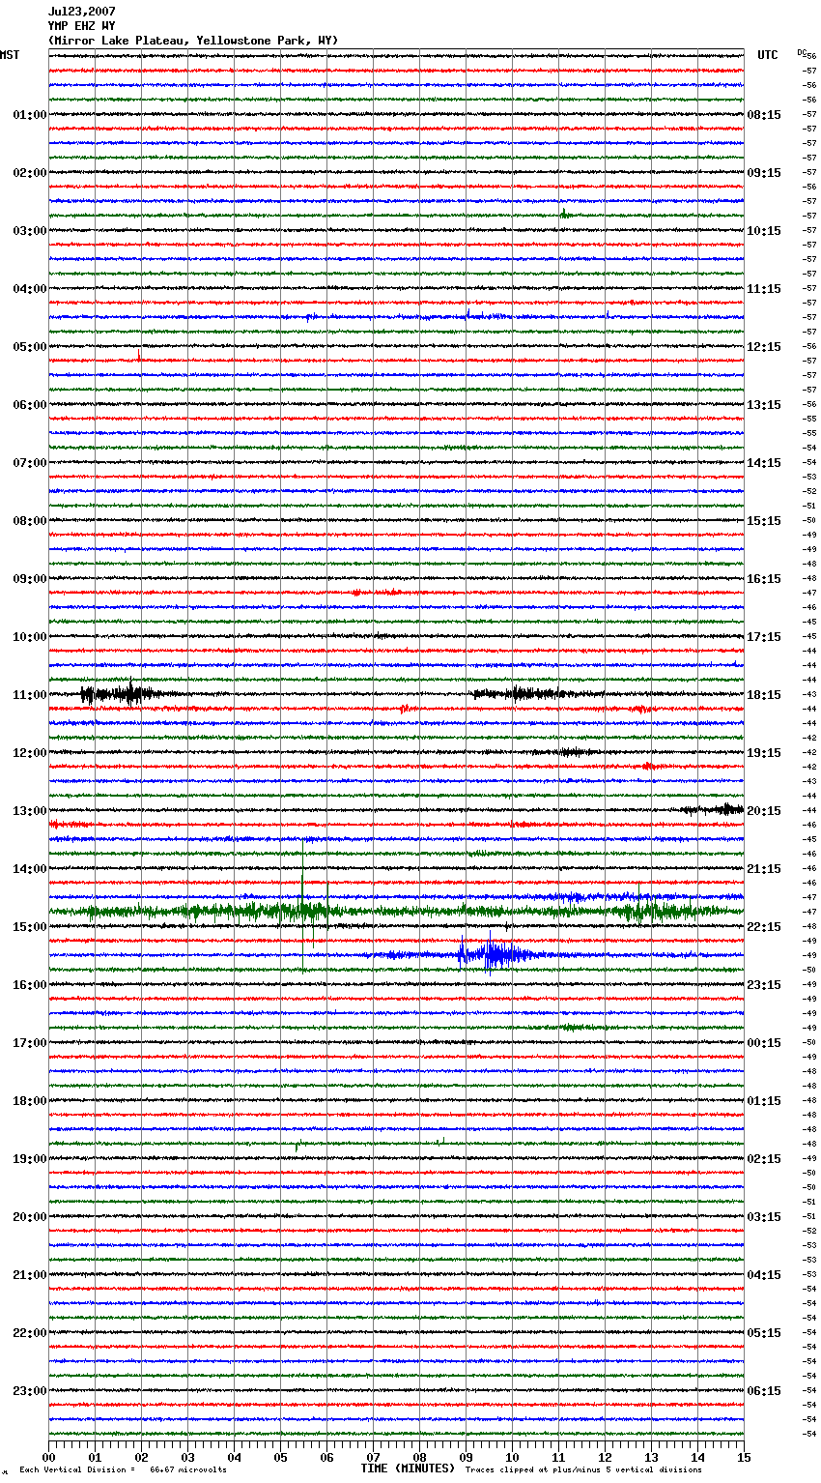Click the 16:15 UTC time label
This screenshot has height=1483, width=821.
[x=764, y=579]
